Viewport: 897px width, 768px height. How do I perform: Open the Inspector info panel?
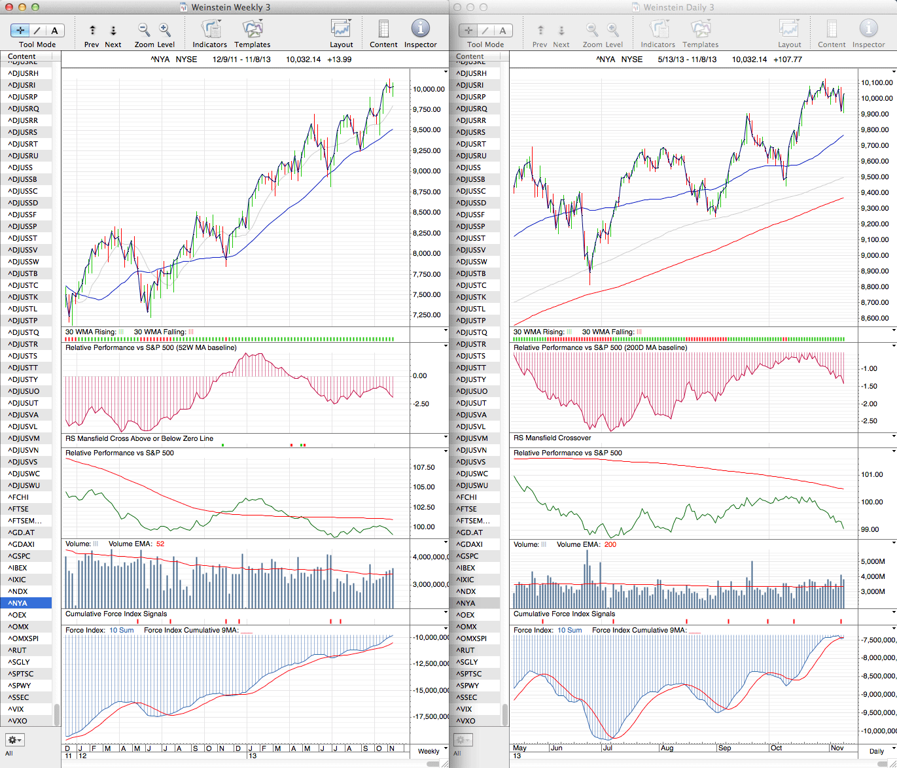pyautogui.click(x=420, y=30)
